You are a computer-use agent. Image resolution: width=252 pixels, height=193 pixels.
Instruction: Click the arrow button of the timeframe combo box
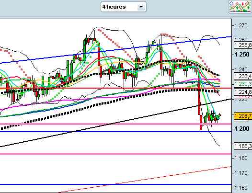141,7
